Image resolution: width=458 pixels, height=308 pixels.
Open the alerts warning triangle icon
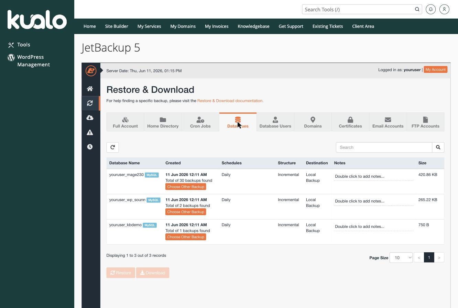(90, 132)
